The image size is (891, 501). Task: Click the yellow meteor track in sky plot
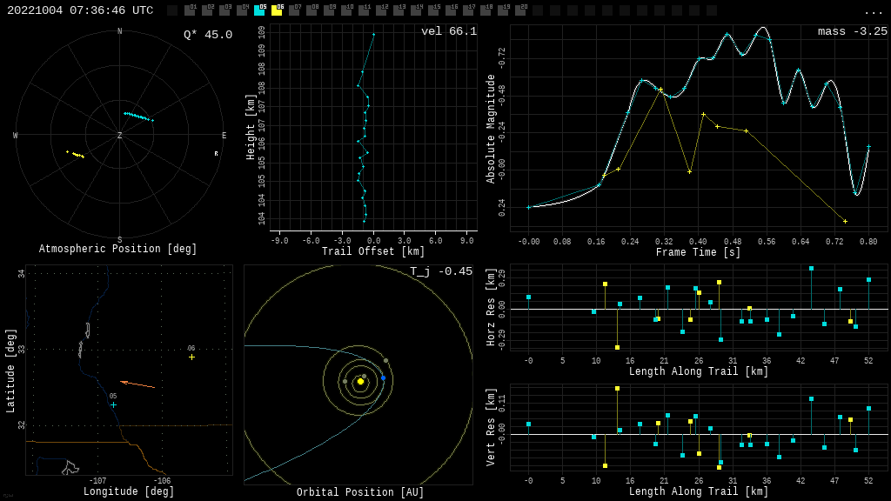[x=77, y=155]
